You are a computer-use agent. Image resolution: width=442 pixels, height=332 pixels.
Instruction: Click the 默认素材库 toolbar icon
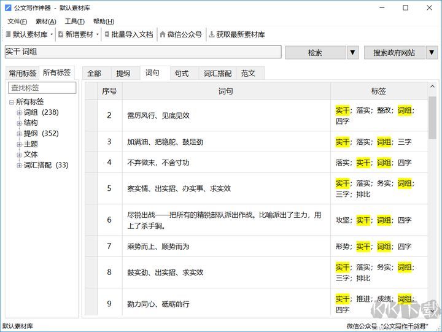click(8, 34)
